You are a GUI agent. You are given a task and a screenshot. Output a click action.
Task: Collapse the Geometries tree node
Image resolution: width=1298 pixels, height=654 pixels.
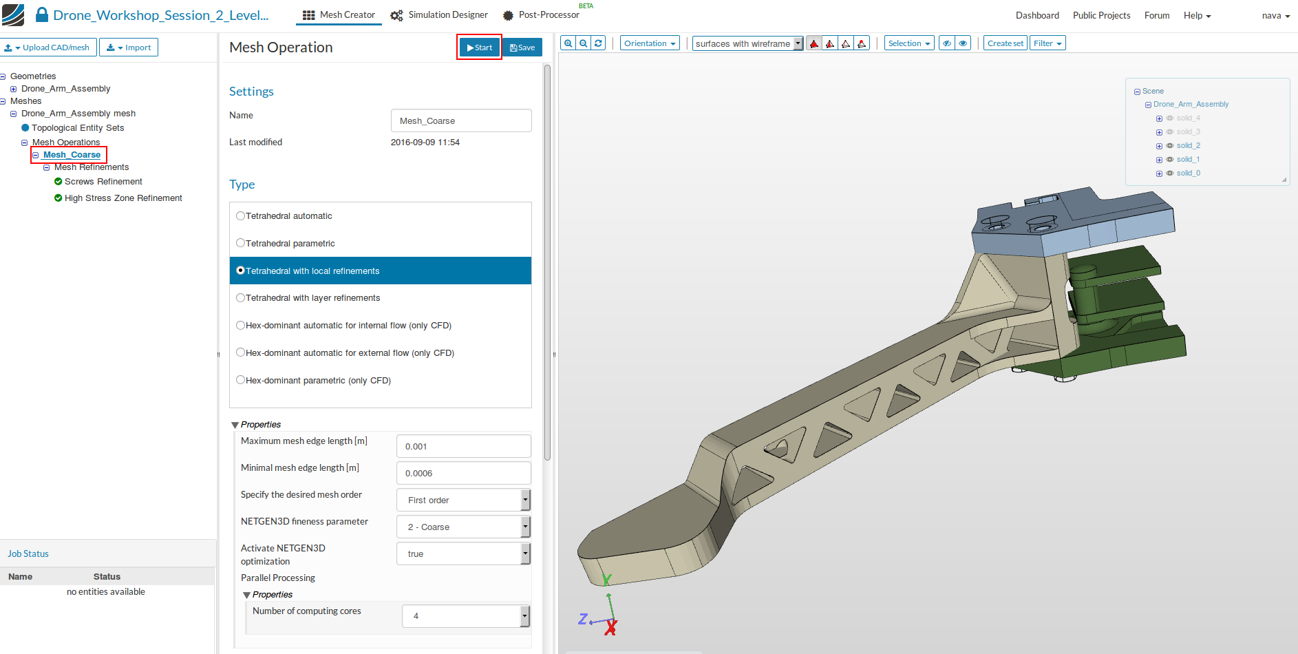click(3, 76)
